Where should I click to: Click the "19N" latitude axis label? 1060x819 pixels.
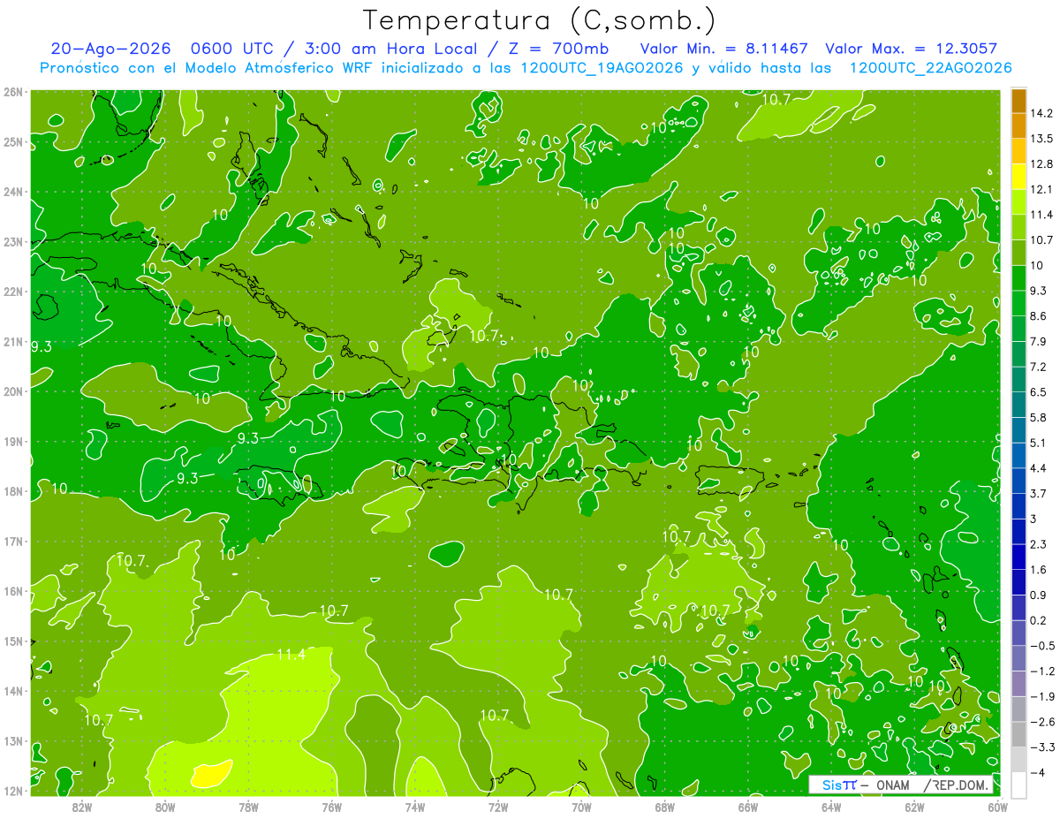click(12, 441)
